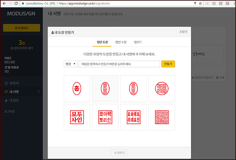The width and height of the screenshot is (236, 160).
Task: Click the MODUSIGN logo
Action: (21, 14)
